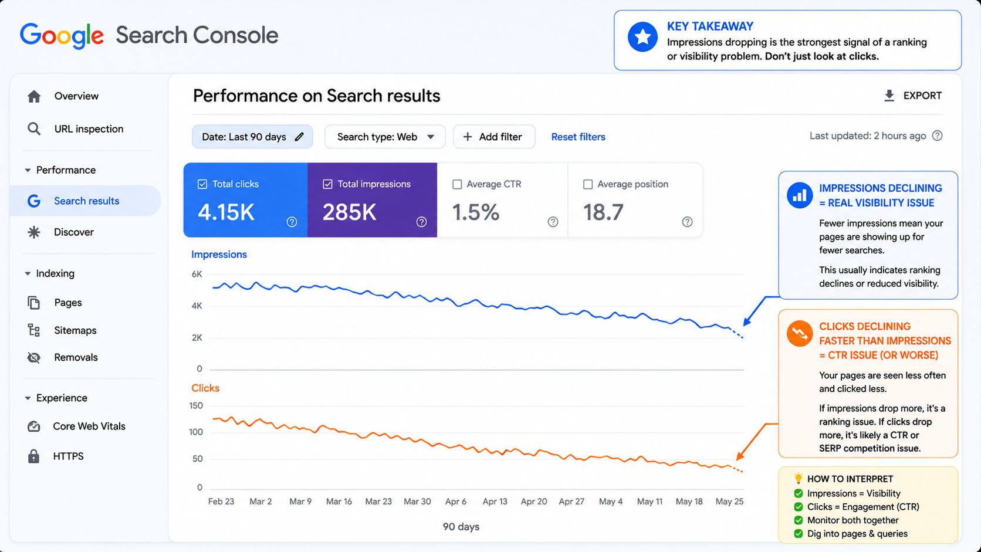Click the pencil edit icon on Date filter

coord(299,137)
